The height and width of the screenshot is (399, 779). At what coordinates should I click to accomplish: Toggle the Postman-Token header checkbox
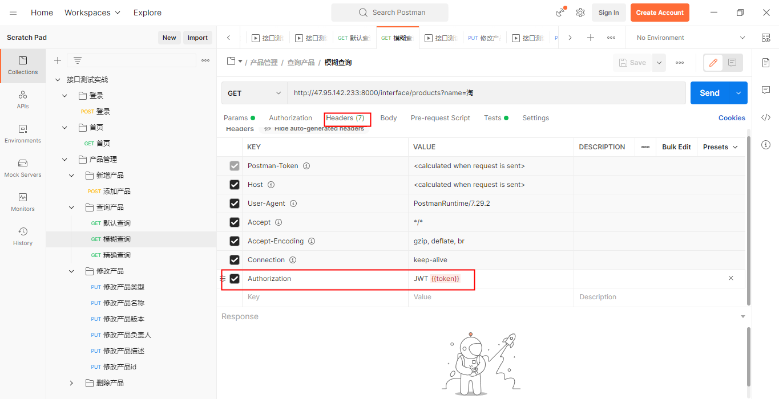click(x=235, y=166)
